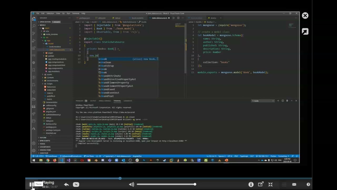Open the Manage gear in activity bar
337x190 pixels.
click(x=34, y=150)
